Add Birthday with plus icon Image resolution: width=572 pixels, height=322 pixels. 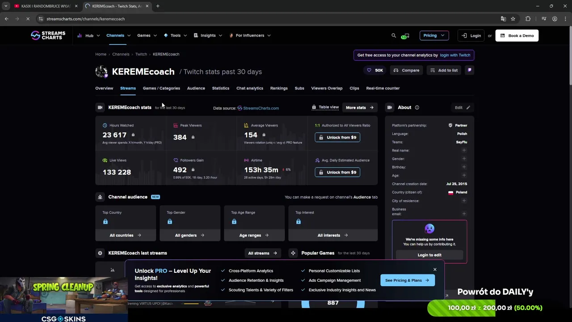click(x=464, y=167)
